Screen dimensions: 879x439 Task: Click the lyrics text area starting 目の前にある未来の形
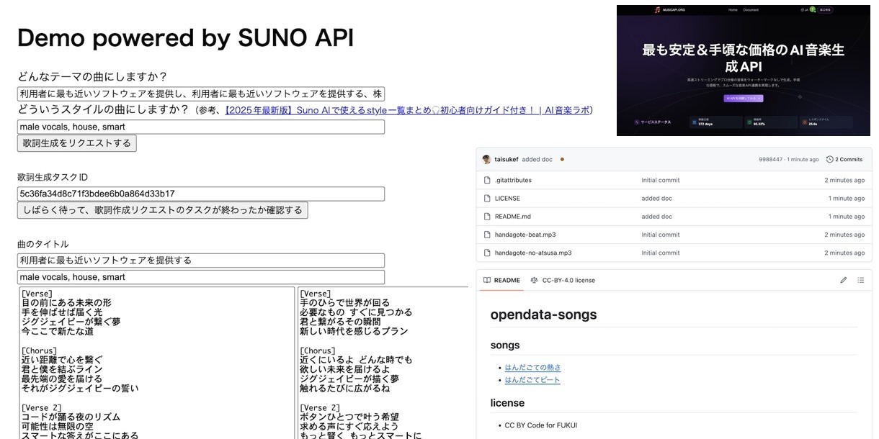pos(156,363)
